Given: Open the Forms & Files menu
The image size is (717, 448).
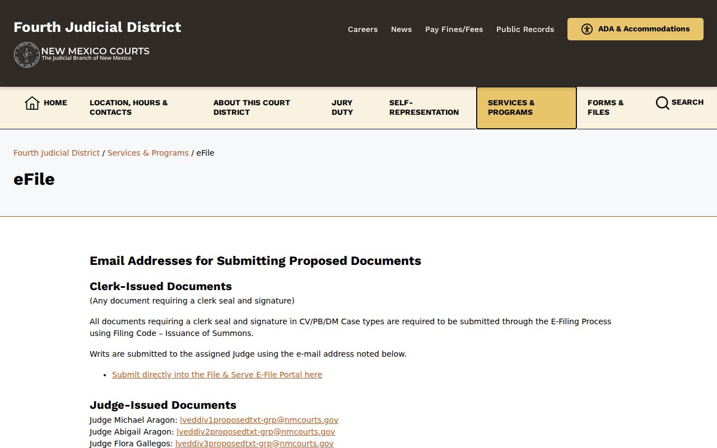Looking at the screenshot, I should 606,108.
